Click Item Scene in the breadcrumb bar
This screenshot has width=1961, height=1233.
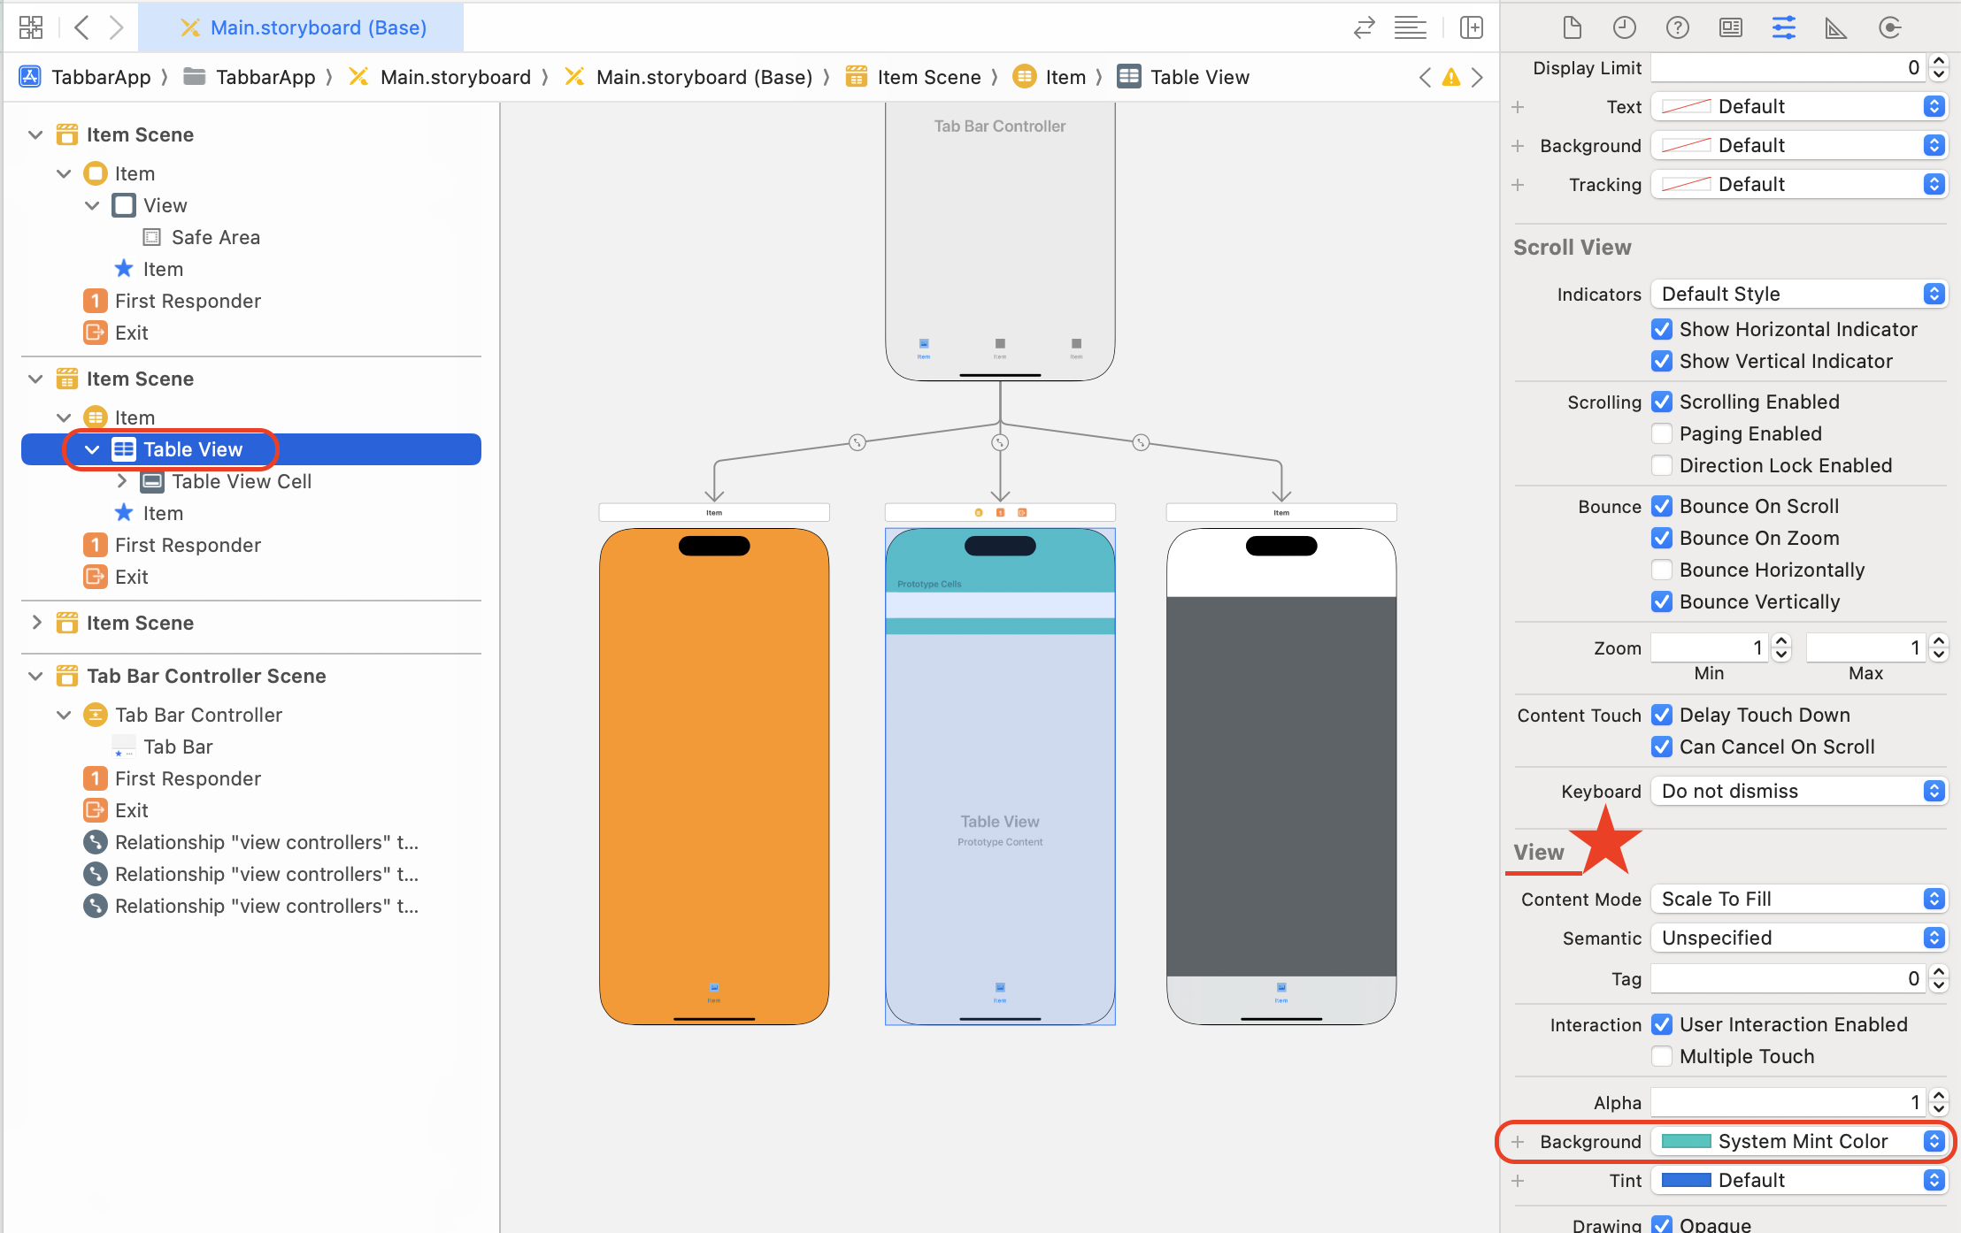click(x=927, y=77)
